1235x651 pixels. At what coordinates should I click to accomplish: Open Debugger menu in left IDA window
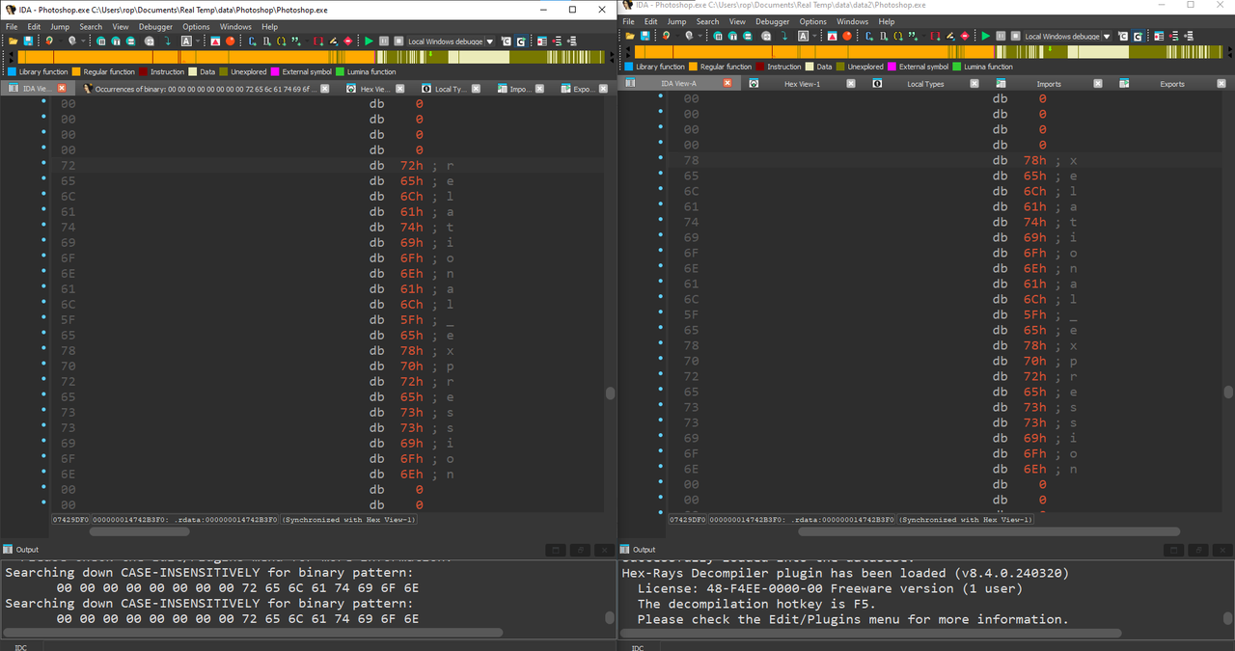(x=155, y=27)
